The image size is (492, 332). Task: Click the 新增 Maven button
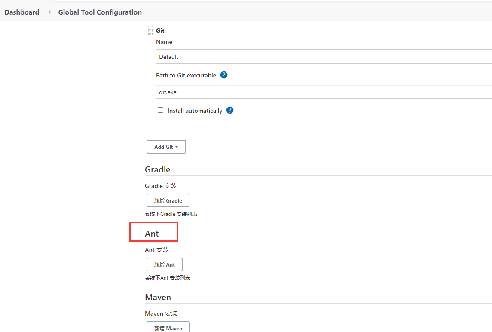[168, 328]
